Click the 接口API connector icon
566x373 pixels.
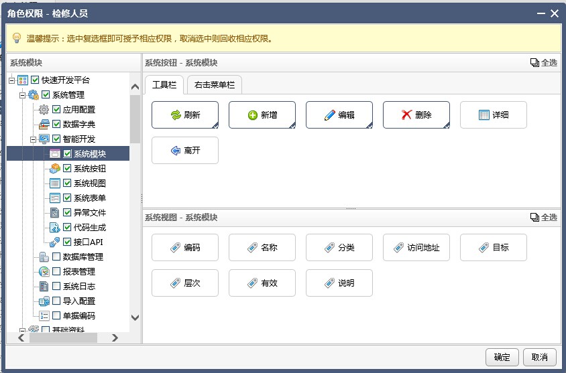coord(54,242)
